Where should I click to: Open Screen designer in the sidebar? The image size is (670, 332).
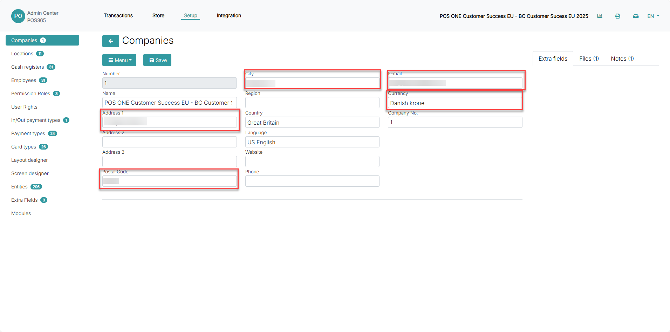tap(30, 173)
